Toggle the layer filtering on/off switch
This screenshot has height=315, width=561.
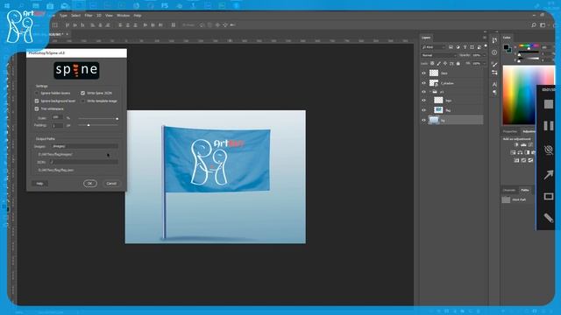coord(486,45)
